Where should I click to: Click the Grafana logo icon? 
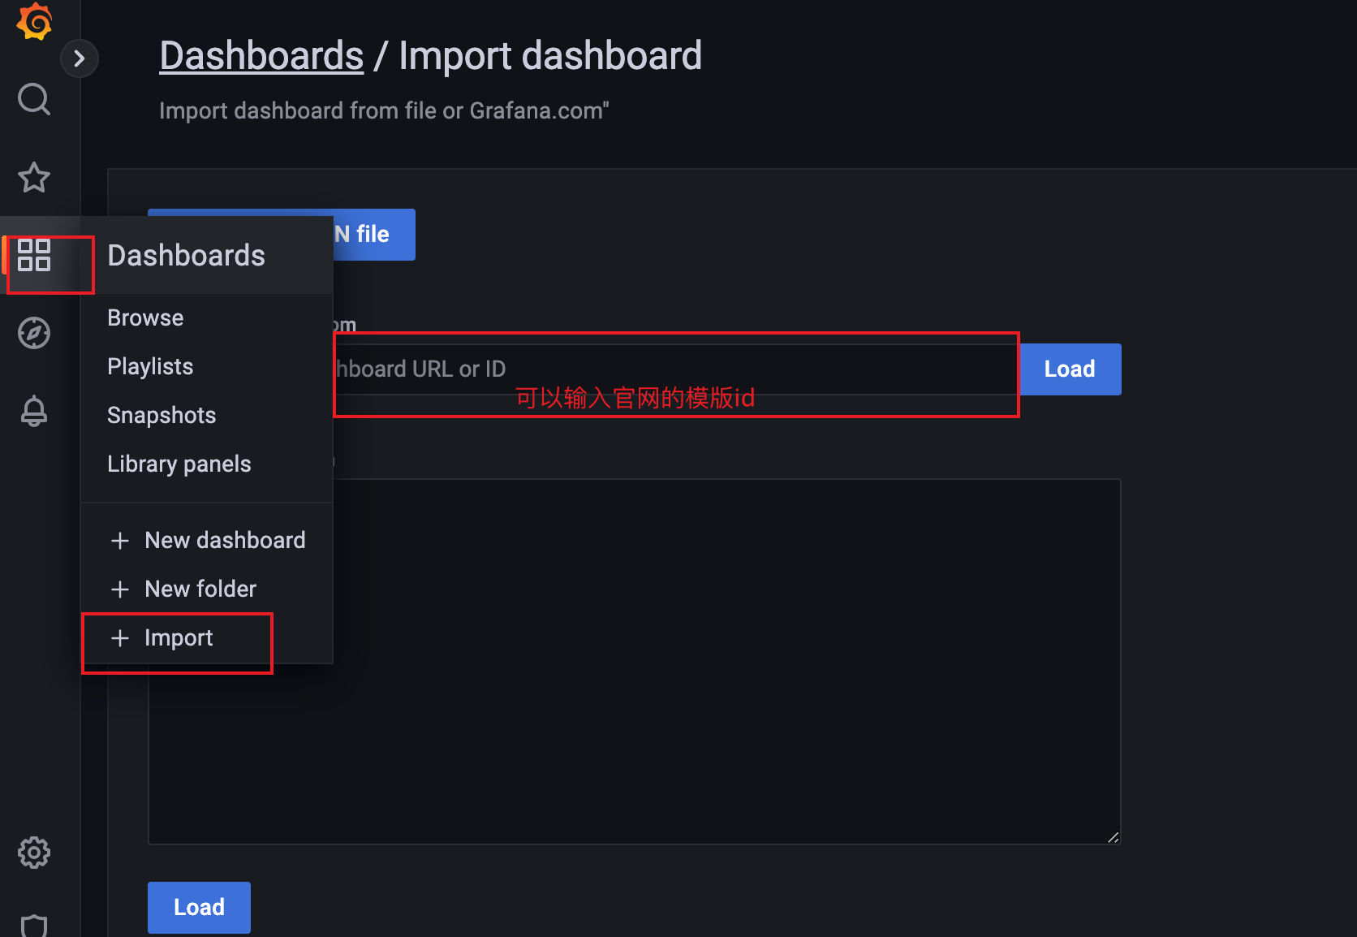pyautogui.click(x=34, y=21)
